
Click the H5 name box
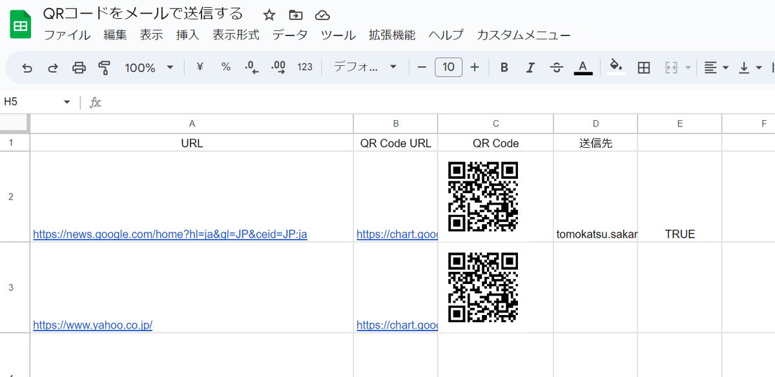click(31, 102)
